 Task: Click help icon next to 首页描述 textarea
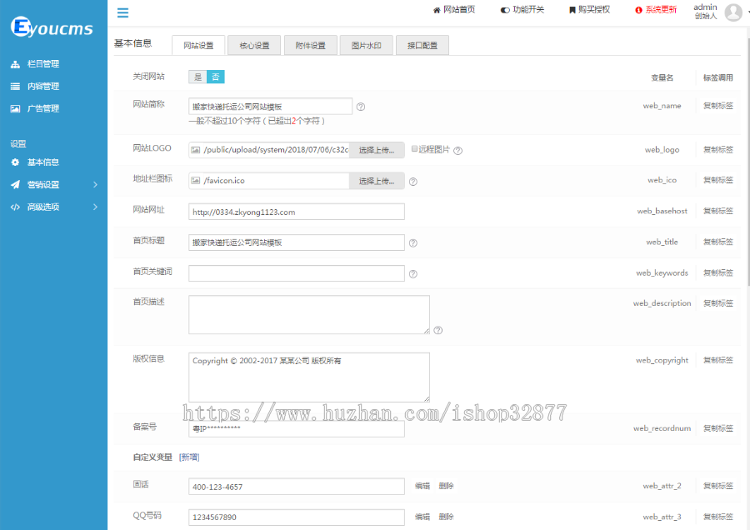click(x=438, y=331)
